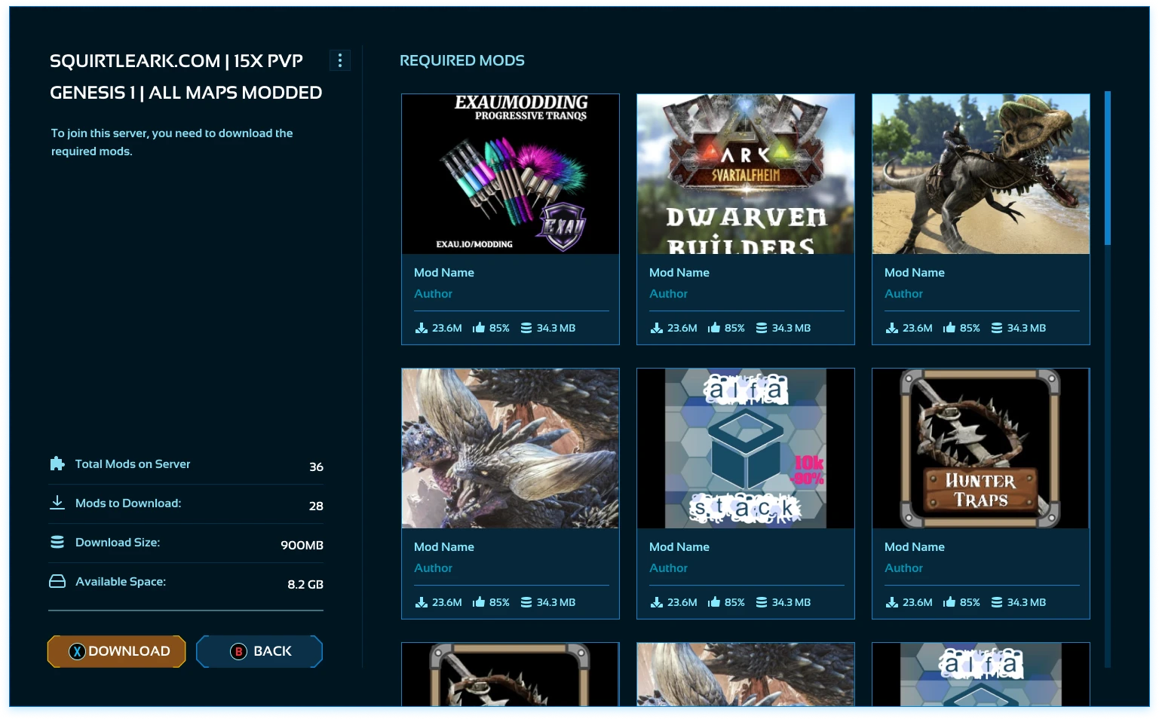This screenshot has height=719, width=1159.
Task: Open the alfa stack 10k mod thumbnail in second row
Action: pos(746,448)
